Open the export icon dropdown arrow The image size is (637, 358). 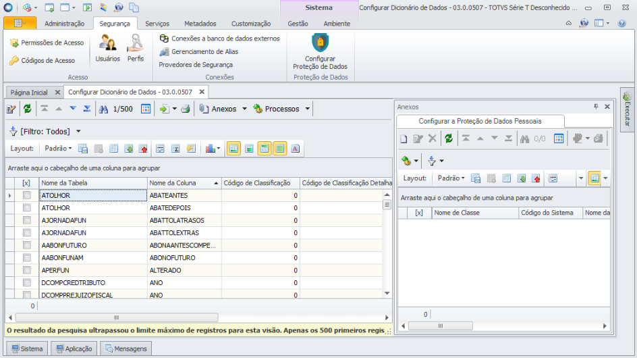[175, 109]
